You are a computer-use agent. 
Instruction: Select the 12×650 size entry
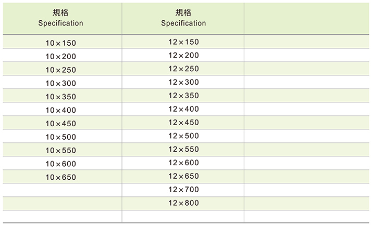(x=183, y=177)
